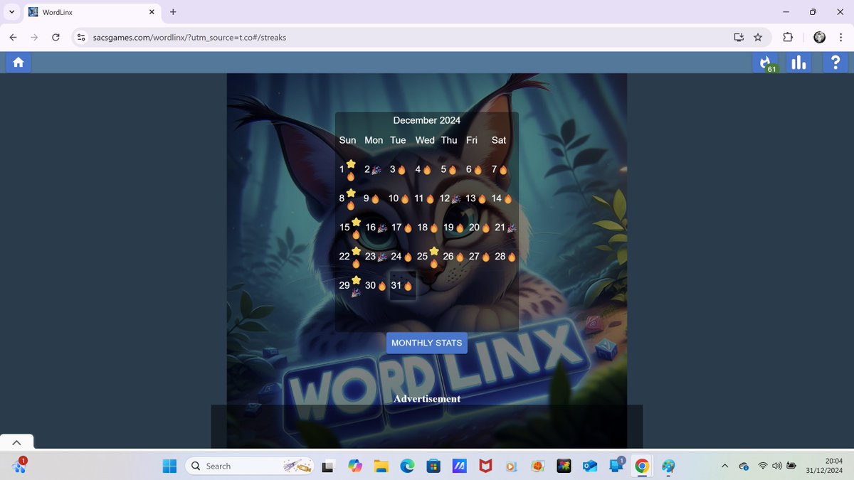The width and height of the screenshot is (854, 480).
Task: Select December 21 in the calendar
Action: pos(505,228)
